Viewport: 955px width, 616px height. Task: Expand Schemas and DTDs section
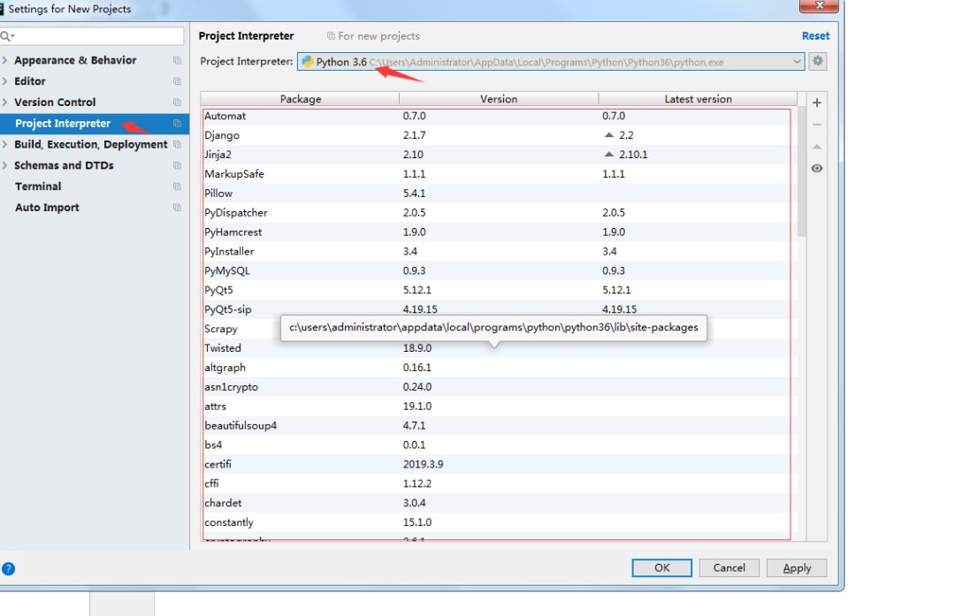click(5, 165)
